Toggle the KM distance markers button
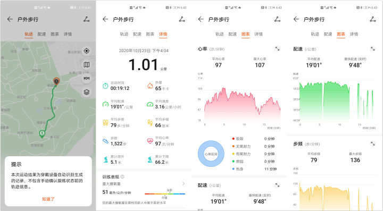 [87, 78]
